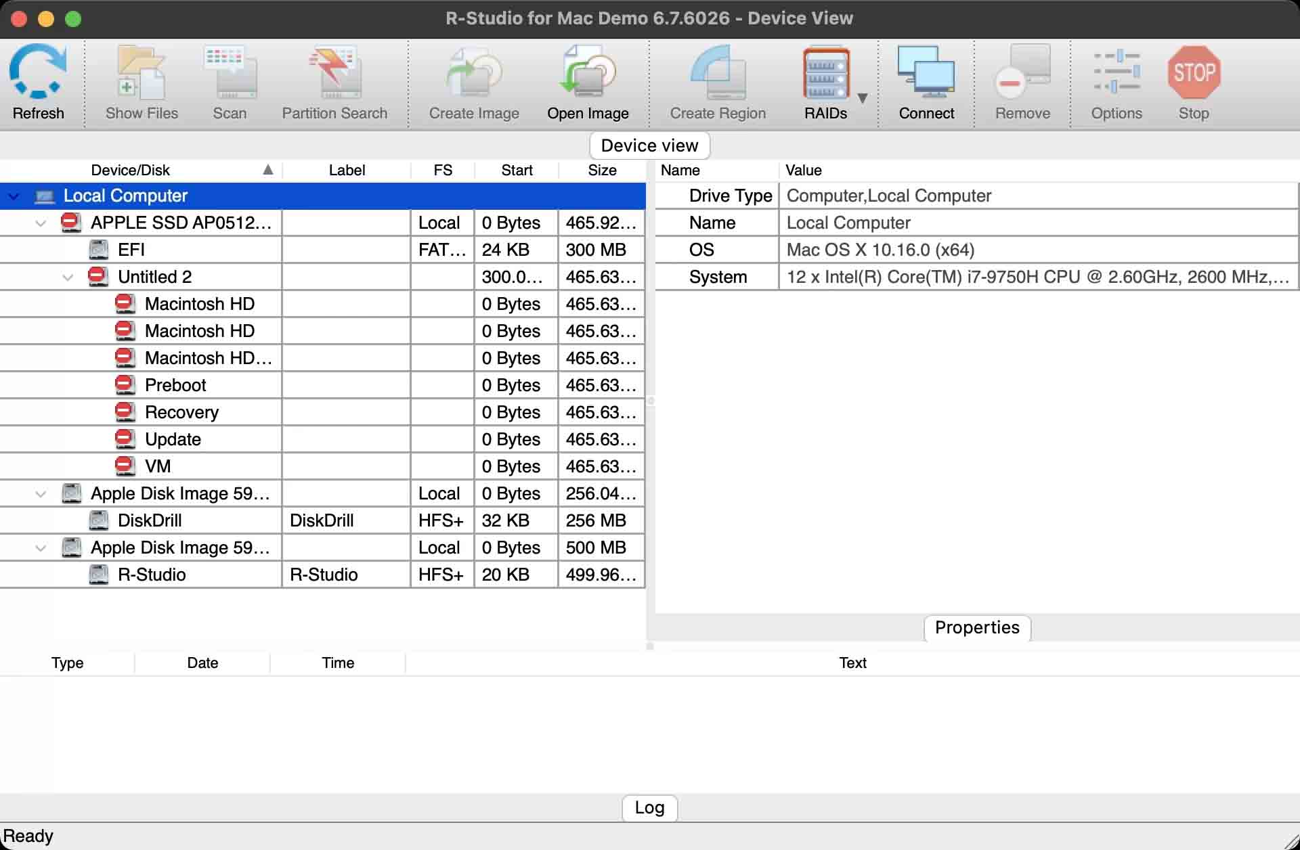Click the 500 MB size cell
The width and height of the screenshot is (1300, 850).
(601, 547)
